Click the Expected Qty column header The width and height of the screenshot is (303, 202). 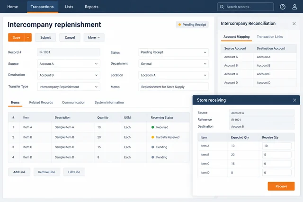click(240, 137)
